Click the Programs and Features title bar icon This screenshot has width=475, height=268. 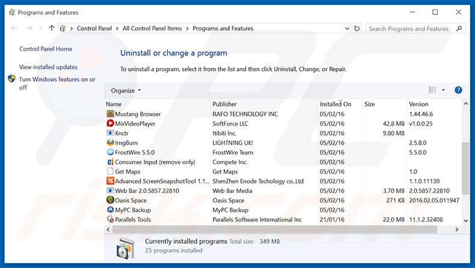12,13
